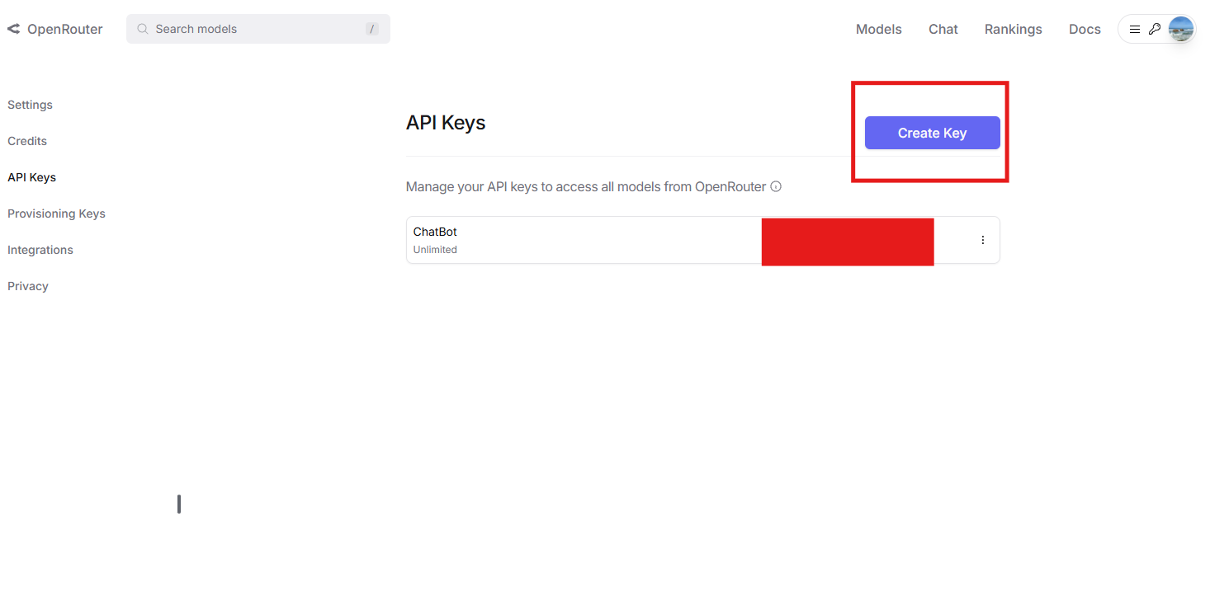
Task: Click the API Keys page heading
Action: pos(446,123)
